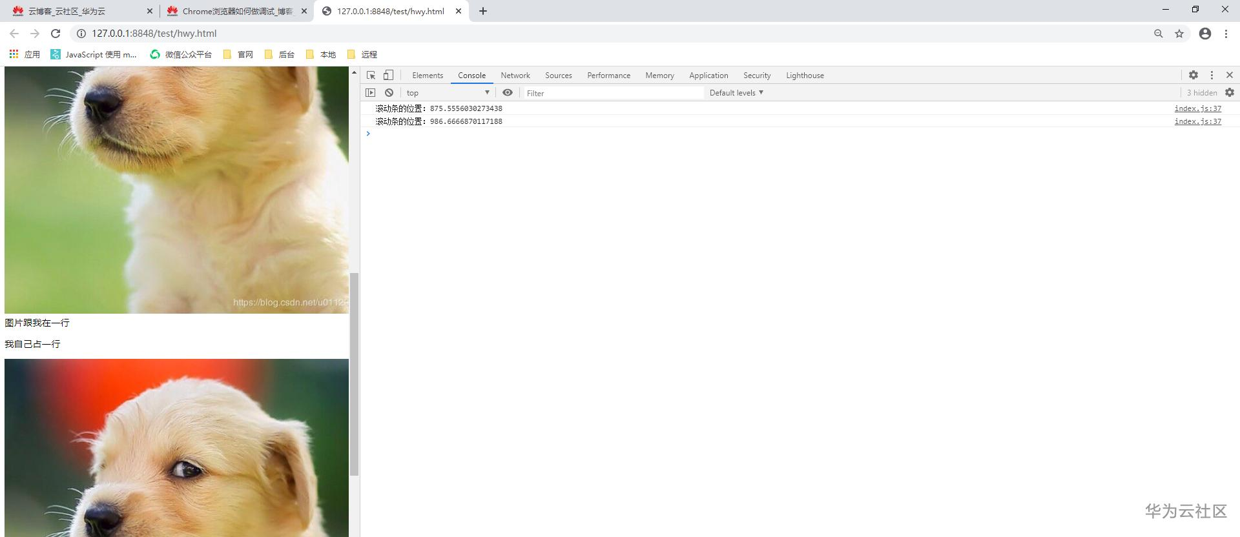Screen dimensions: 1240x537
Task: Open the 官网 bookmark folder
Action: [x=238, y=54]
